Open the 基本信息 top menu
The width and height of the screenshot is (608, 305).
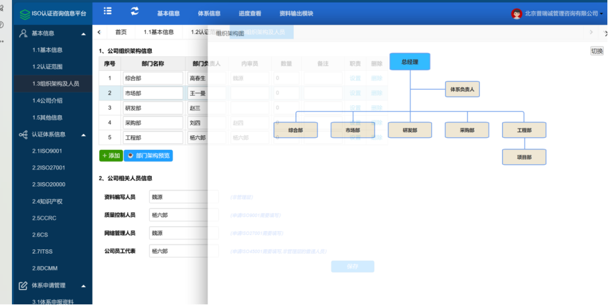pos(168,14)
